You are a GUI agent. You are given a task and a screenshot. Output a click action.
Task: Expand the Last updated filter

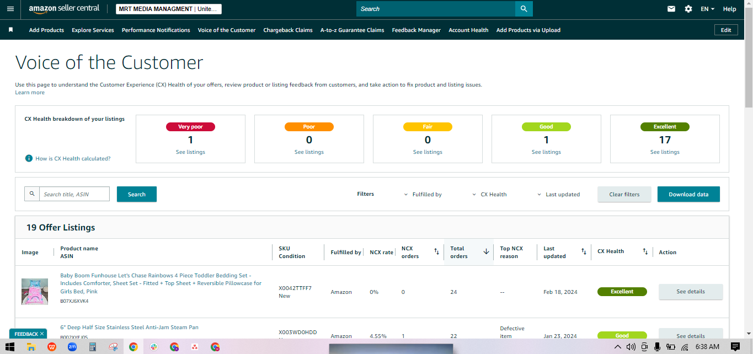pos(558,194)
